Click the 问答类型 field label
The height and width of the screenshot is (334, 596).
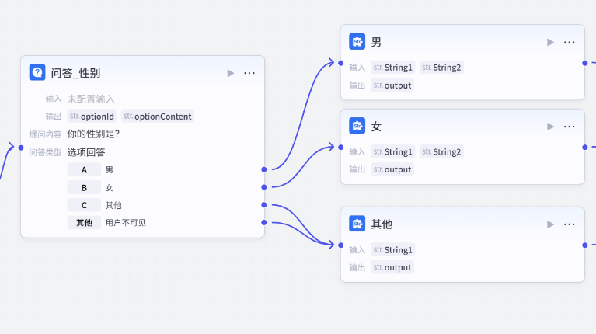pyautogui.click(x=45, y=152)
